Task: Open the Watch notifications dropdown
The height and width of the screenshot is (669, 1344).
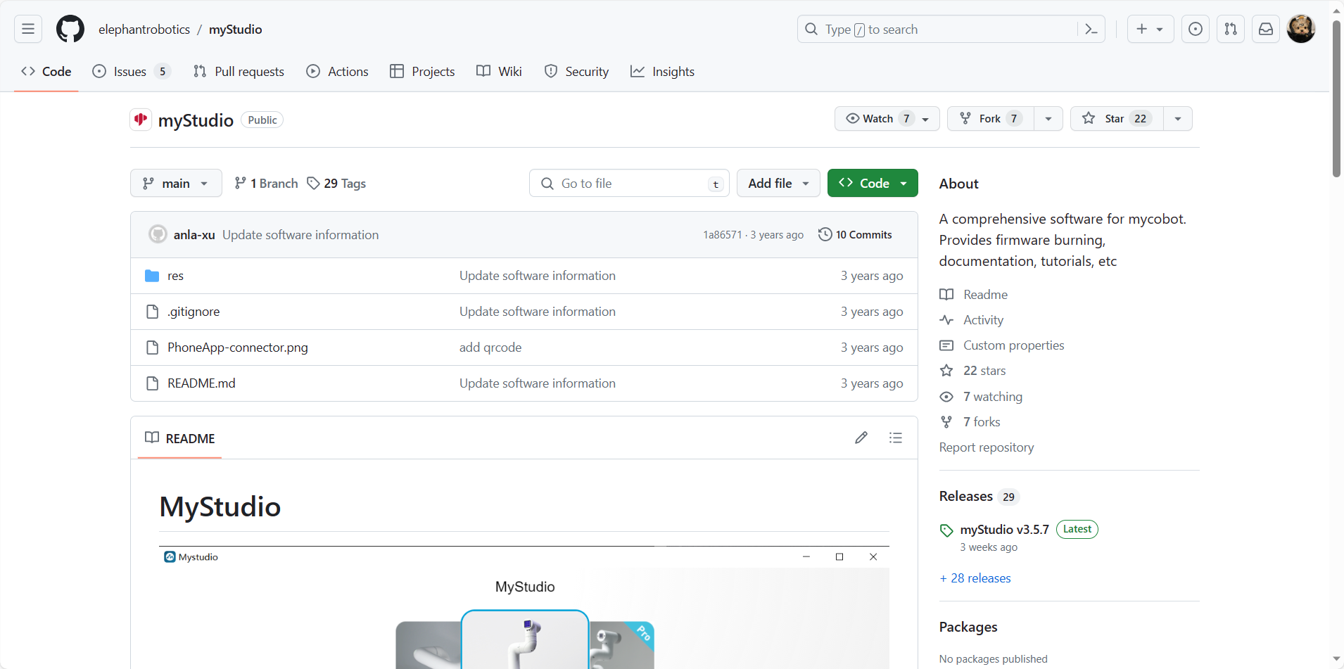Action: (887, 118)
